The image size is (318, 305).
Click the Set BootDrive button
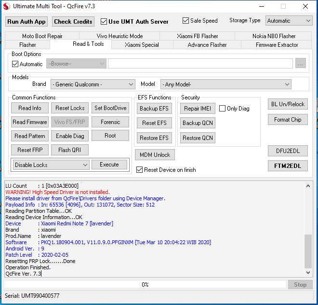click(110, 108)
